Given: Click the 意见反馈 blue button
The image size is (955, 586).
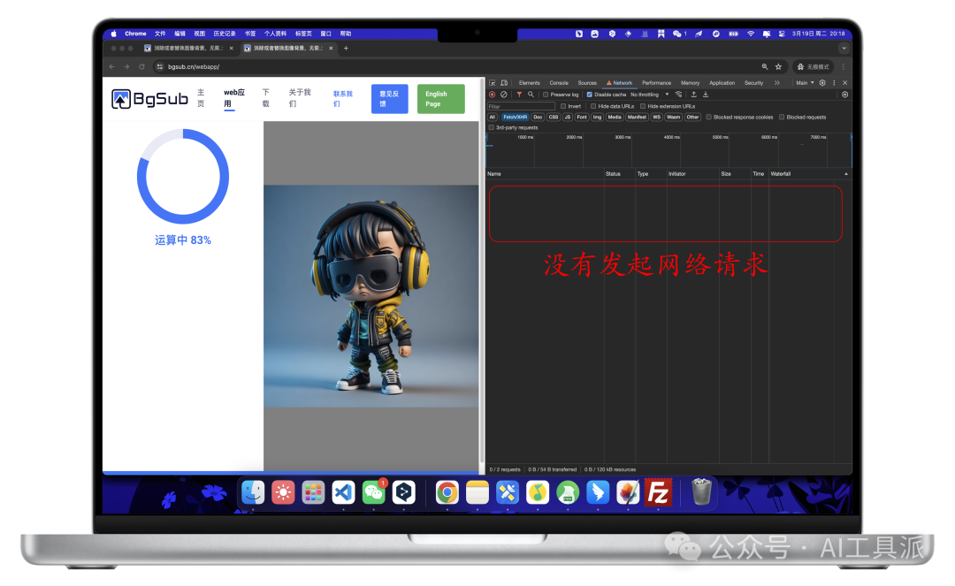Looking at the screenshot, I should pos(389,99).
